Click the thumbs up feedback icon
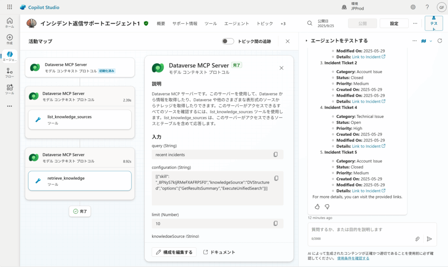This screenshot has height=267, width=448. pos(317,206)
